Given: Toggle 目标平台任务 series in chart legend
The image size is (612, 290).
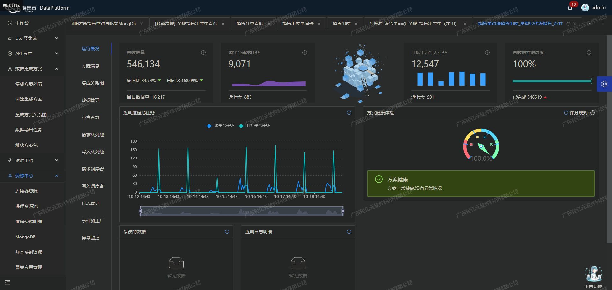Looking at the screenshot, I should coord(254,126).
